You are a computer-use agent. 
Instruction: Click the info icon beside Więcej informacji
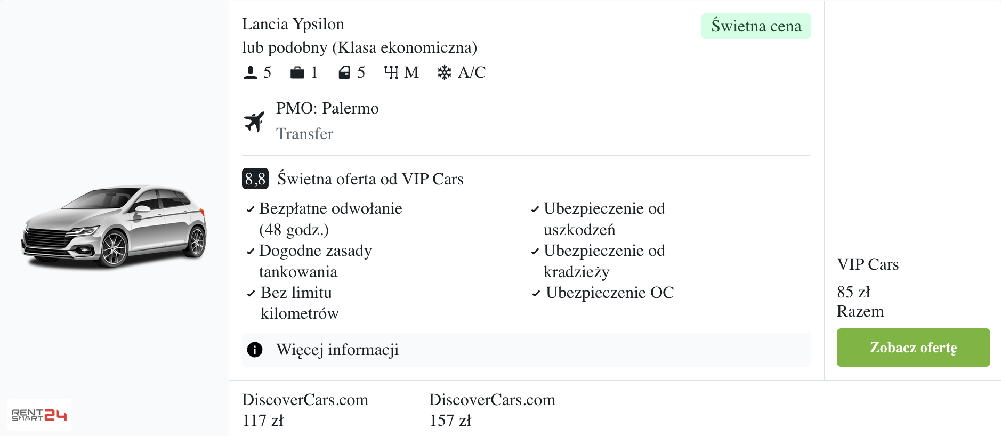coord(254,349)
